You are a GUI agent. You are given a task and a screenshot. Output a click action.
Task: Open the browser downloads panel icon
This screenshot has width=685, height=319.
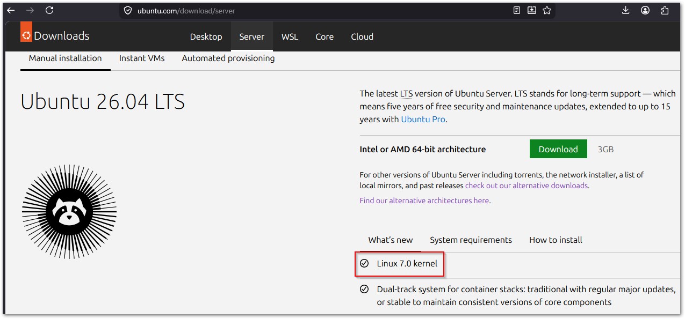[x=626, y=10]
